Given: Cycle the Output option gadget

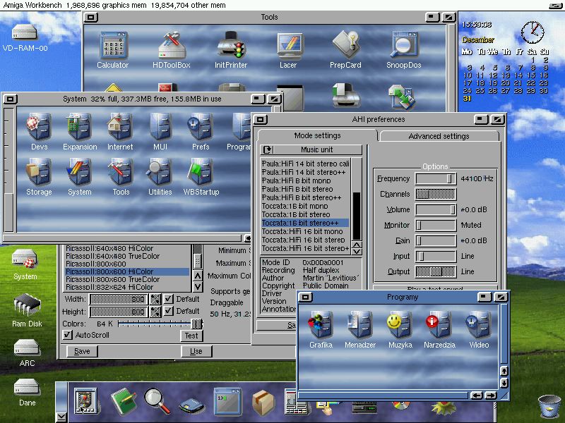Looking at the screenshot, I should click(436, 271).
